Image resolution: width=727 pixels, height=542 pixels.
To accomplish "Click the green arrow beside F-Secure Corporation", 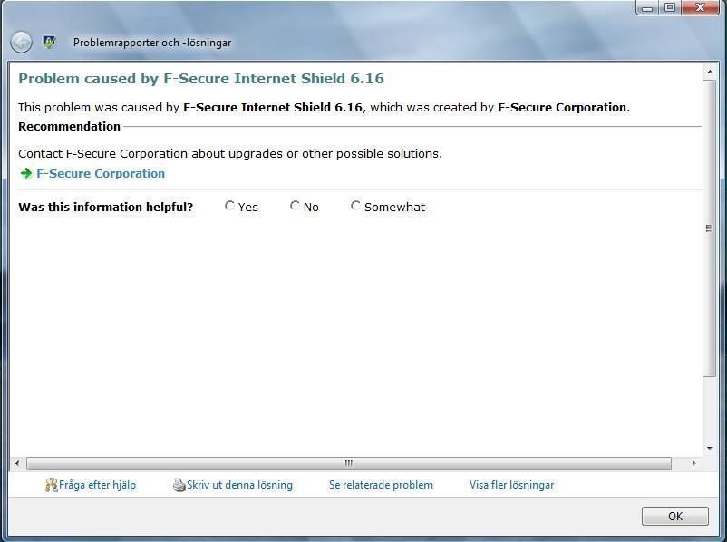I will tap(26, 173).
